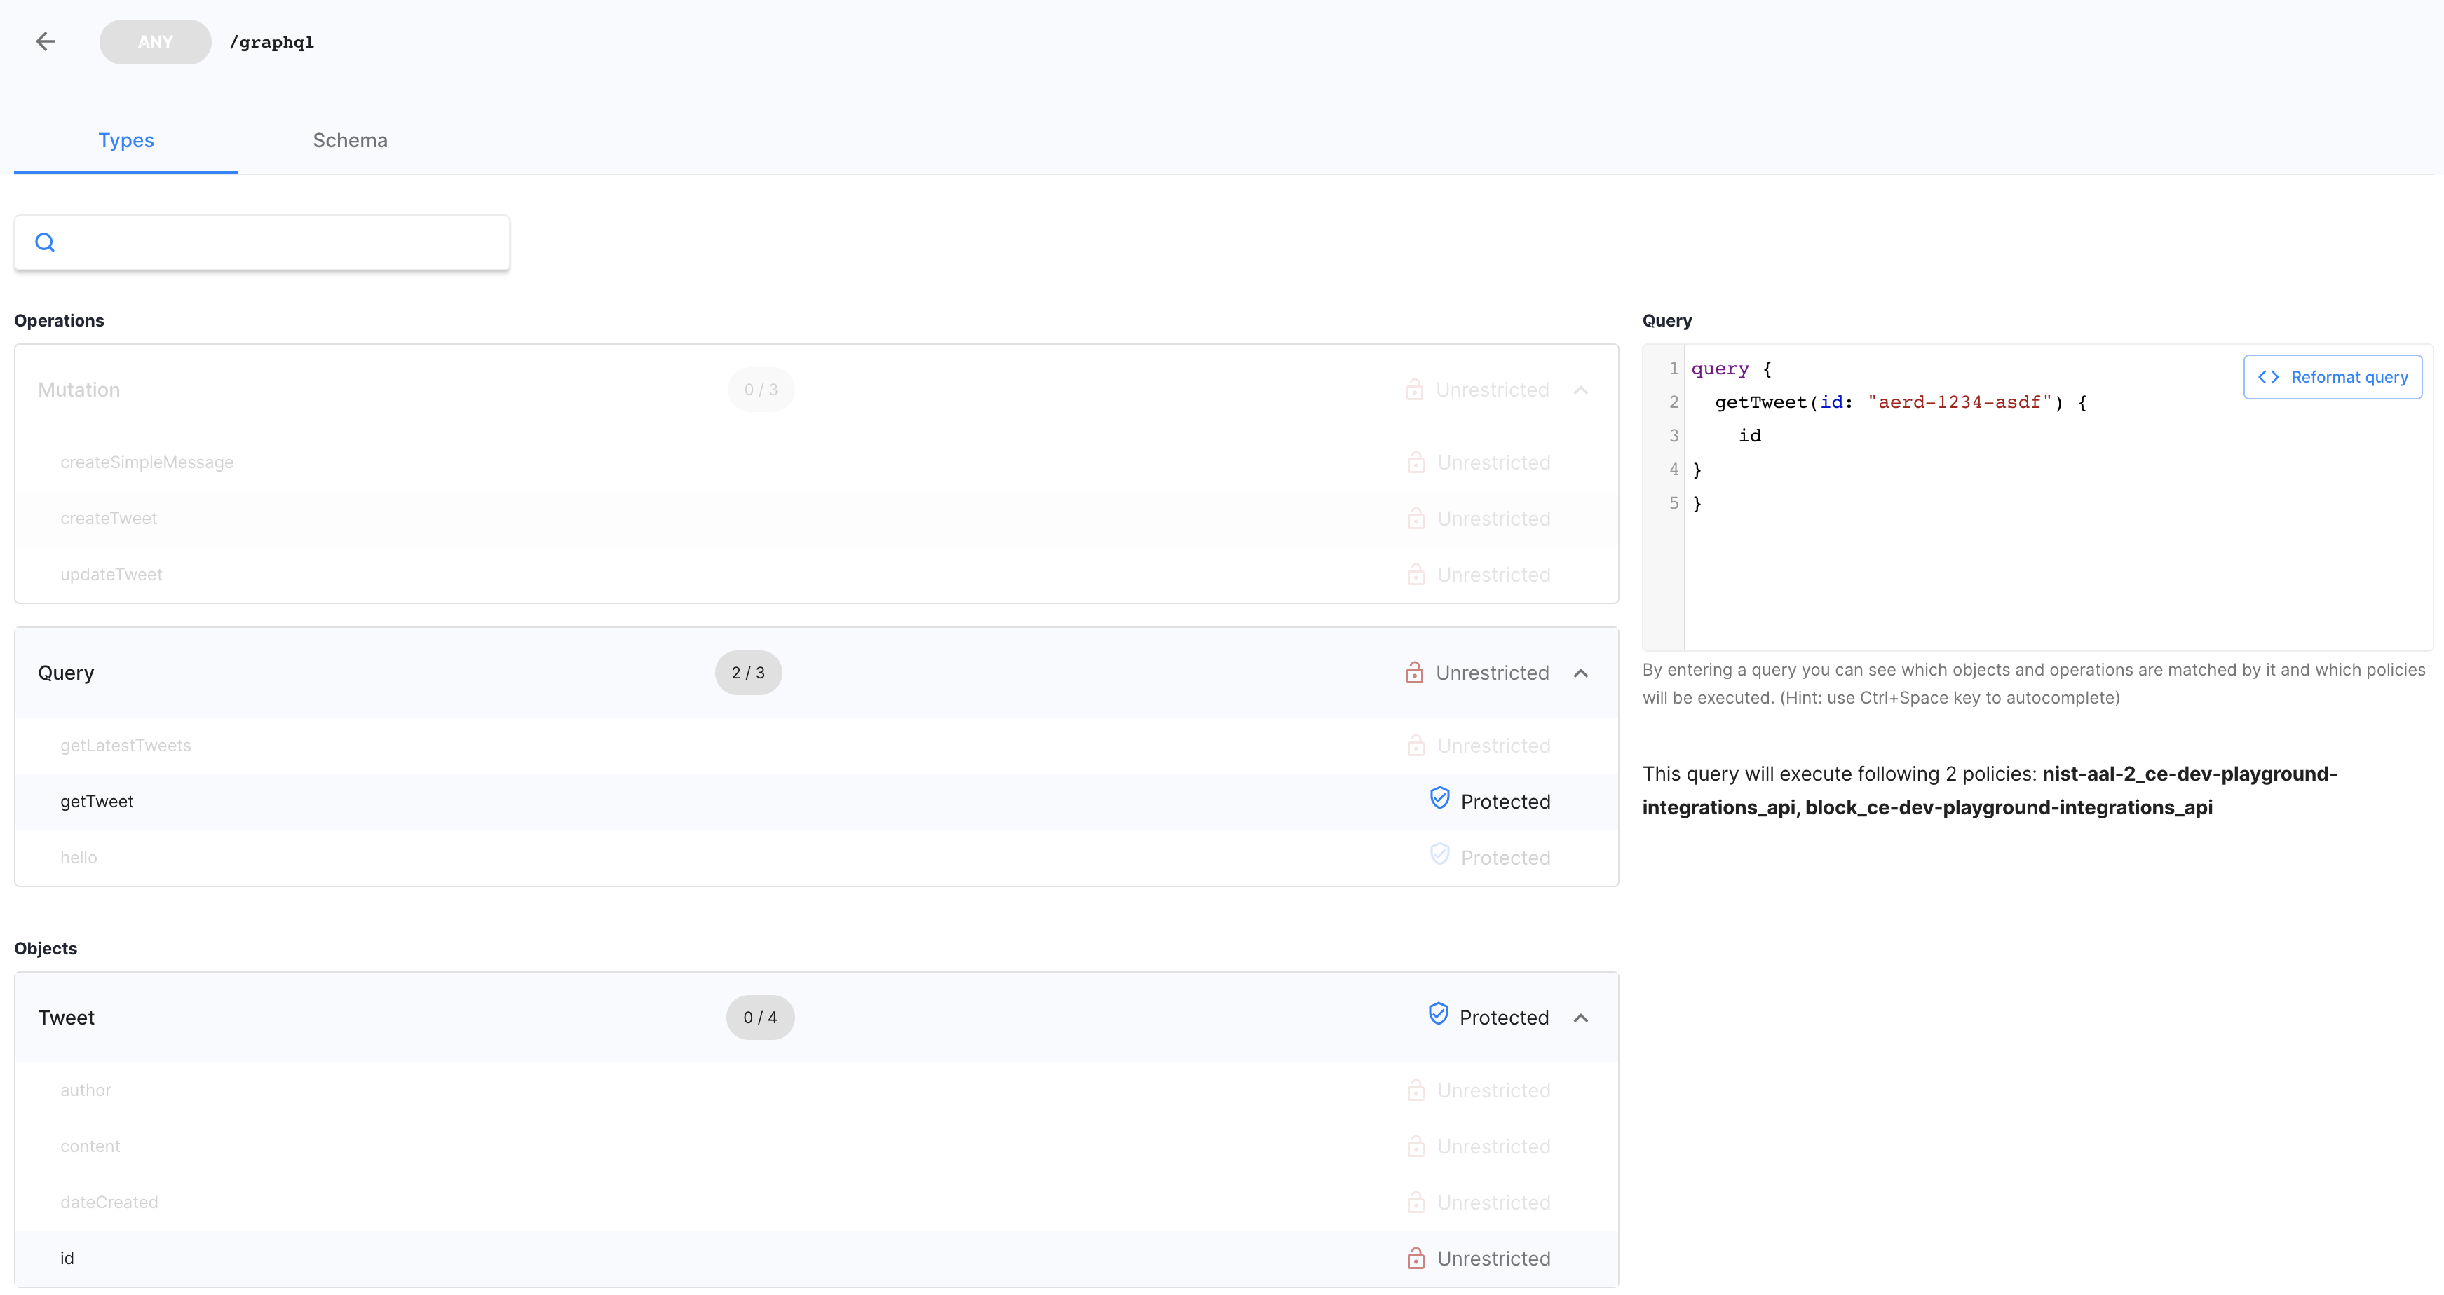2444x1295 pixels.
Task: Click the Mutation group title
Action: click(79, 390)
